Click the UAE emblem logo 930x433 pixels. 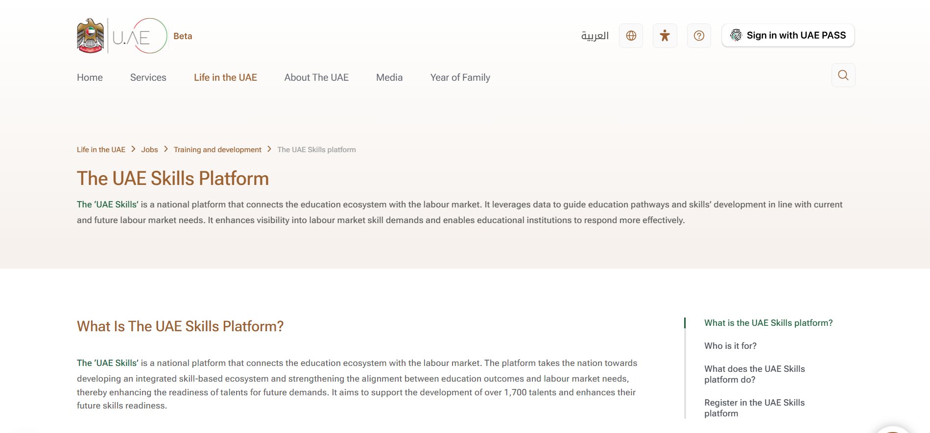point(91,36)
